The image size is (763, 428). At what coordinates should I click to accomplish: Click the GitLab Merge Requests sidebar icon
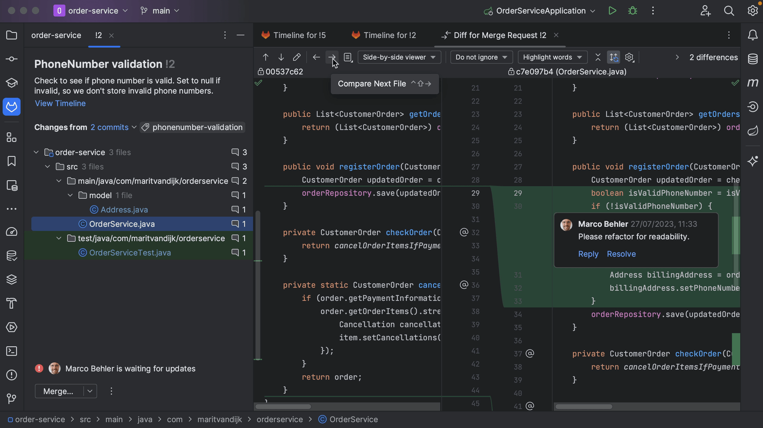[x=11, y=107]
